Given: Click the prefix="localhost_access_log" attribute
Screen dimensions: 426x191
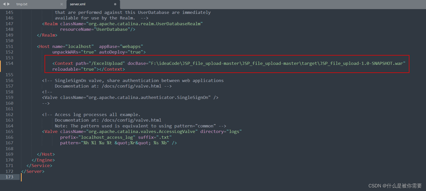Looking at the screenshot, I should point(98,137).
